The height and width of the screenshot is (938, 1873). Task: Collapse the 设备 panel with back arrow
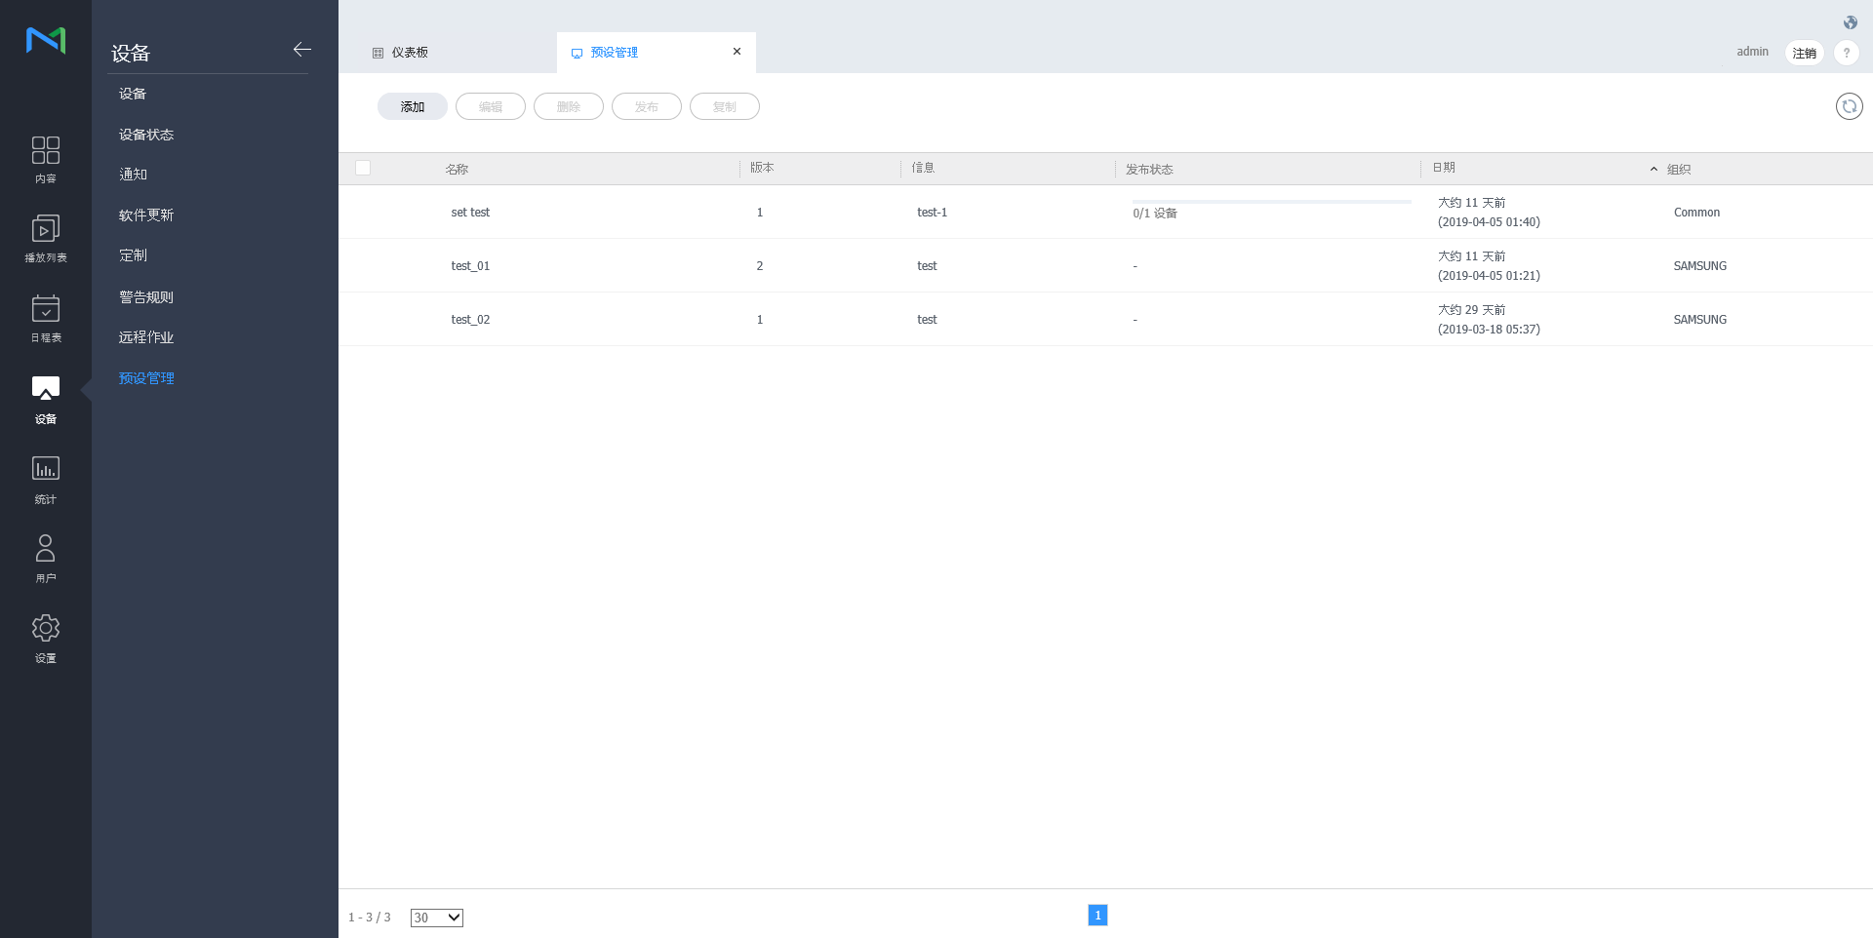(301, 50)
